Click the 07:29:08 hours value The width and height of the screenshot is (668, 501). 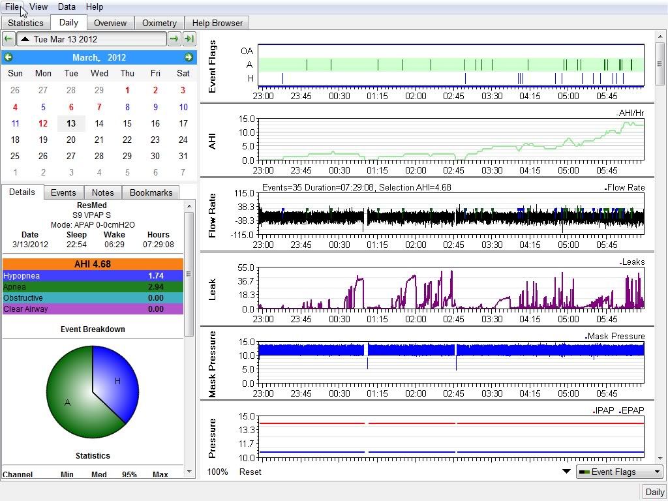[x=159, y=245]
